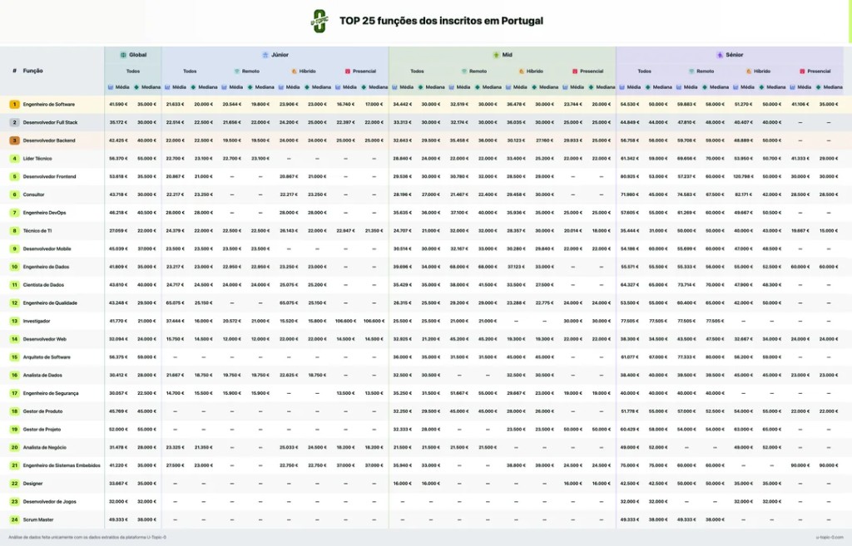
Task: Click the Híbrido icon under Sénior
Action: click(748, 71)
